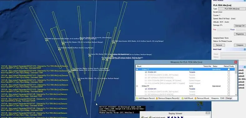Screen dimensions: 246x118
Task: Open the Sensors window
Action: pyautogui.click(x=219, y=45)
